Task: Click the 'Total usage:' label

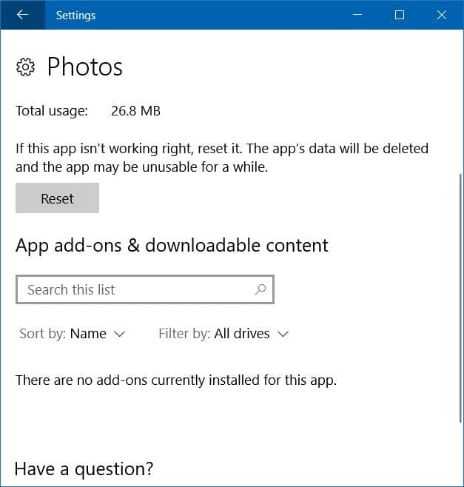Action: click(52, 111)
